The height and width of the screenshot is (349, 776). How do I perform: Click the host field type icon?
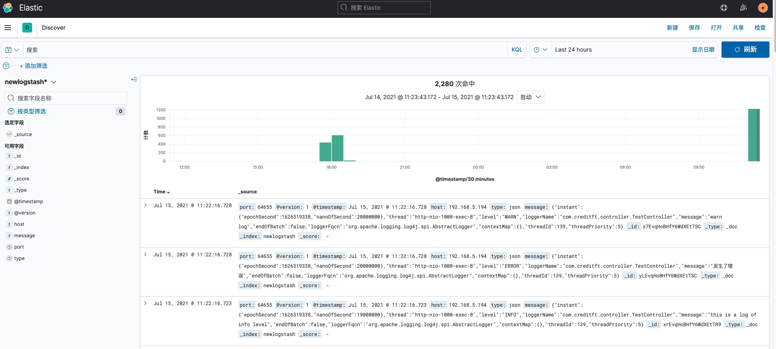coord(9,224)
